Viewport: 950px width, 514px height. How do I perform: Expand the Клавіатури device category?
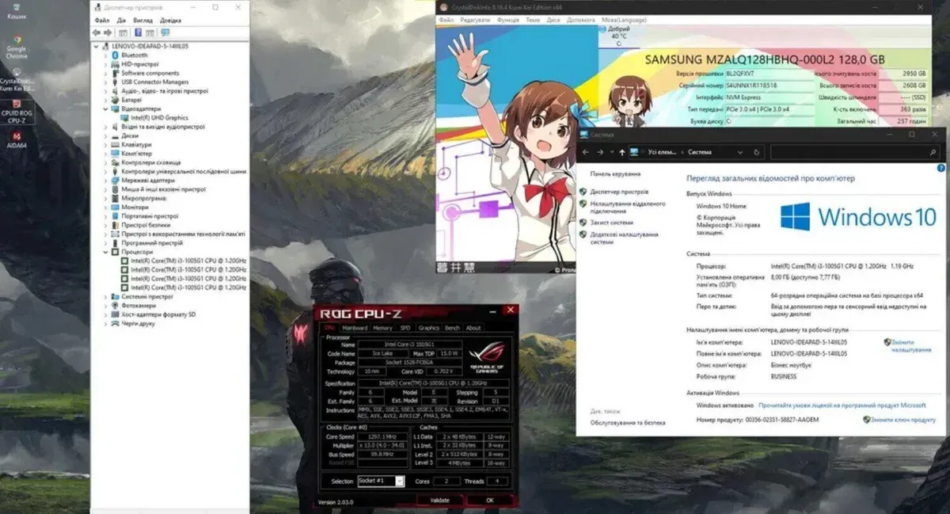[x=107, y=144]
